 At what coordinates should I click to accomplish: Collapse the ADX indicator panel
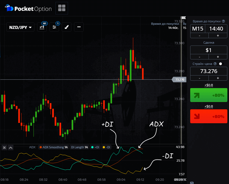(11, 147)
